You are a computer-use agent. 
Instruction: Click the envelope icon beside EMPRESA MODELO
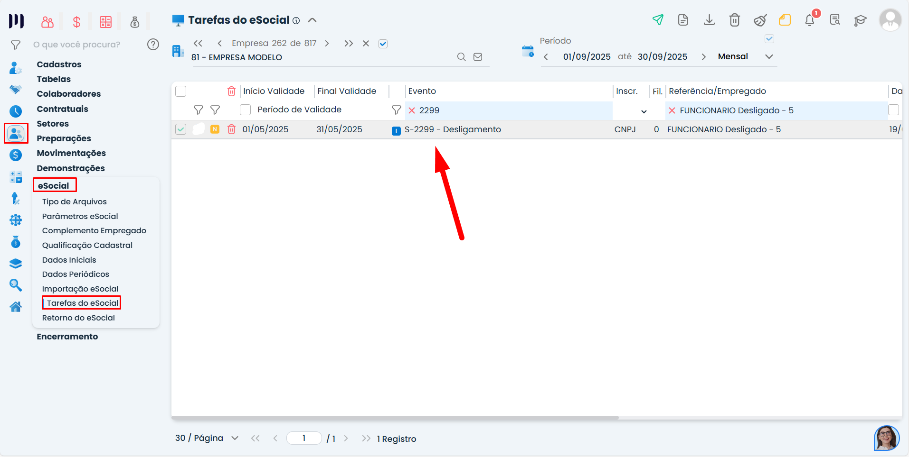478,57
